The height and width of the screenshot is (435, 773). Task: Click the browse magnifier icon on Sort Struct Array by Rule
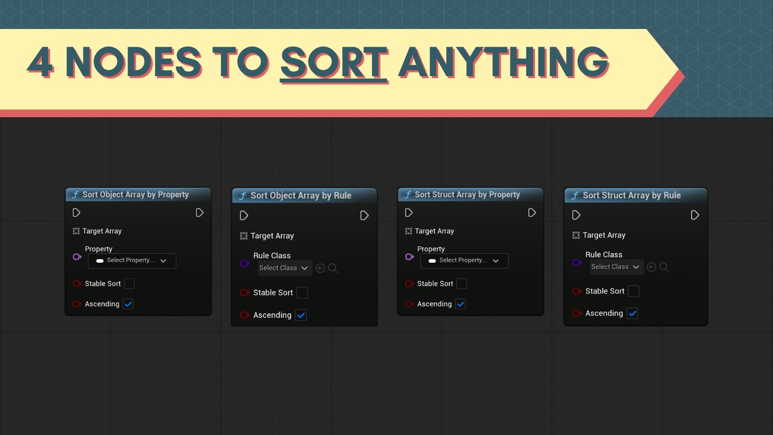pos(664,267)
